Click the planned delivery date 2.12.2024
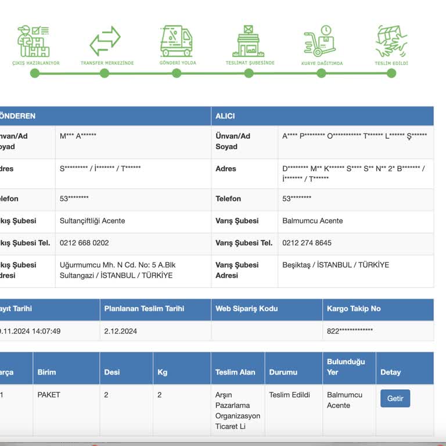Viewport: 446px width, 446px height. (120, 331)
